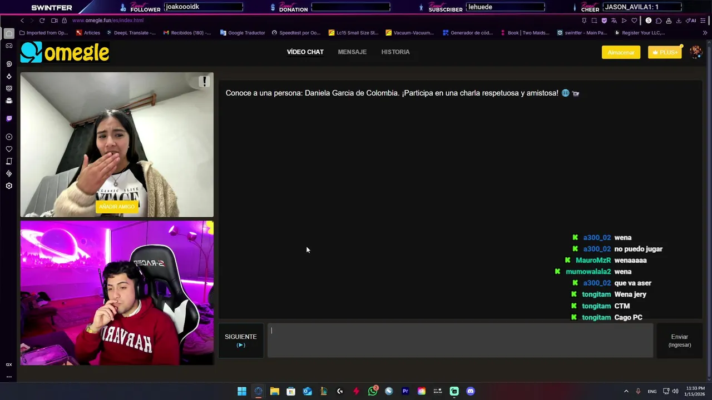
Task: Open File Explorer from taskbar
Action: click(x=275, y=391)
